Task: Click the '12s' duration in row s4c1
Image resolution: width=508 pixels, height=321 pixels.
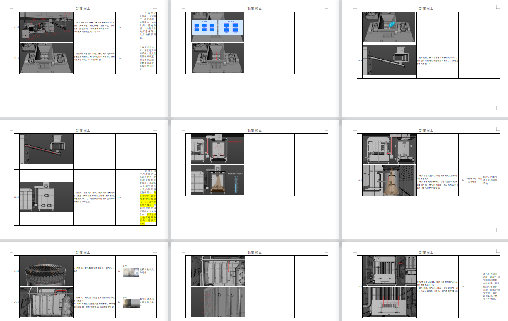Action: tap(462, 180)
